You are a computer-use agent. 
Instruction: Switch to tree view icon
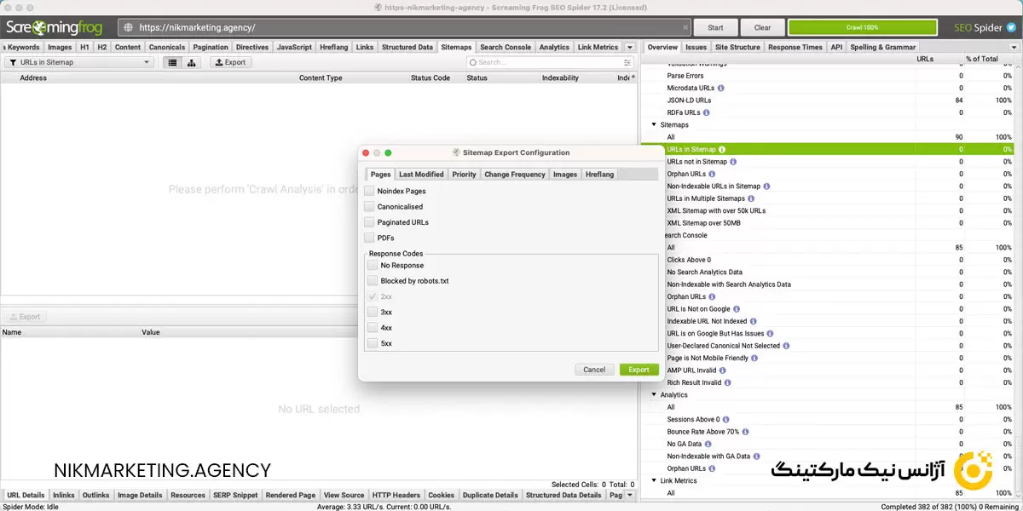pos(192,62)
